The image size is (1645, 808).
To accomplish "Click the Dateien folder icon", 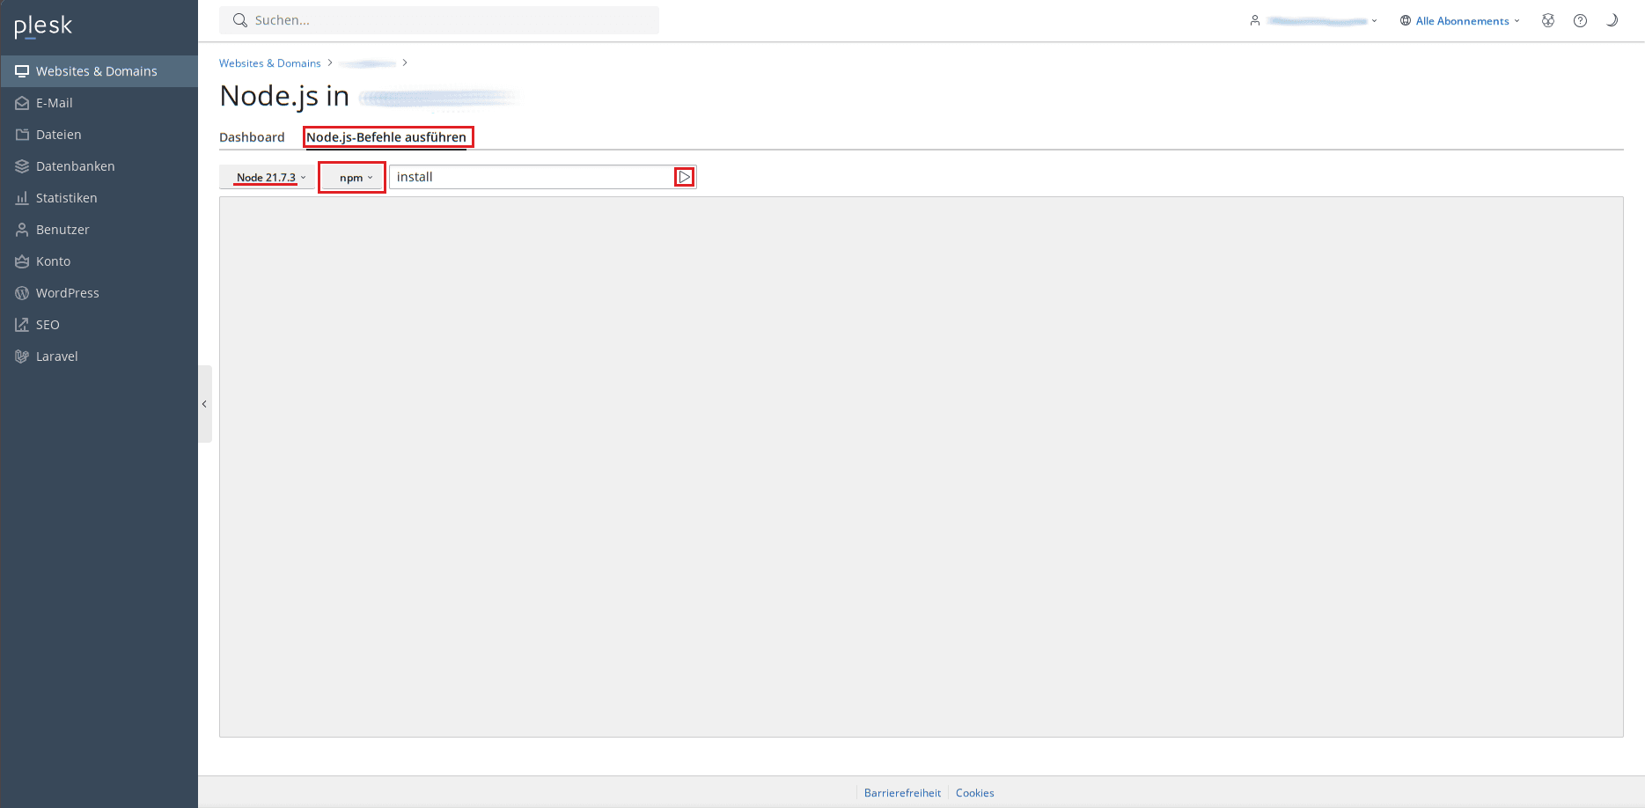I will point(22,135).
